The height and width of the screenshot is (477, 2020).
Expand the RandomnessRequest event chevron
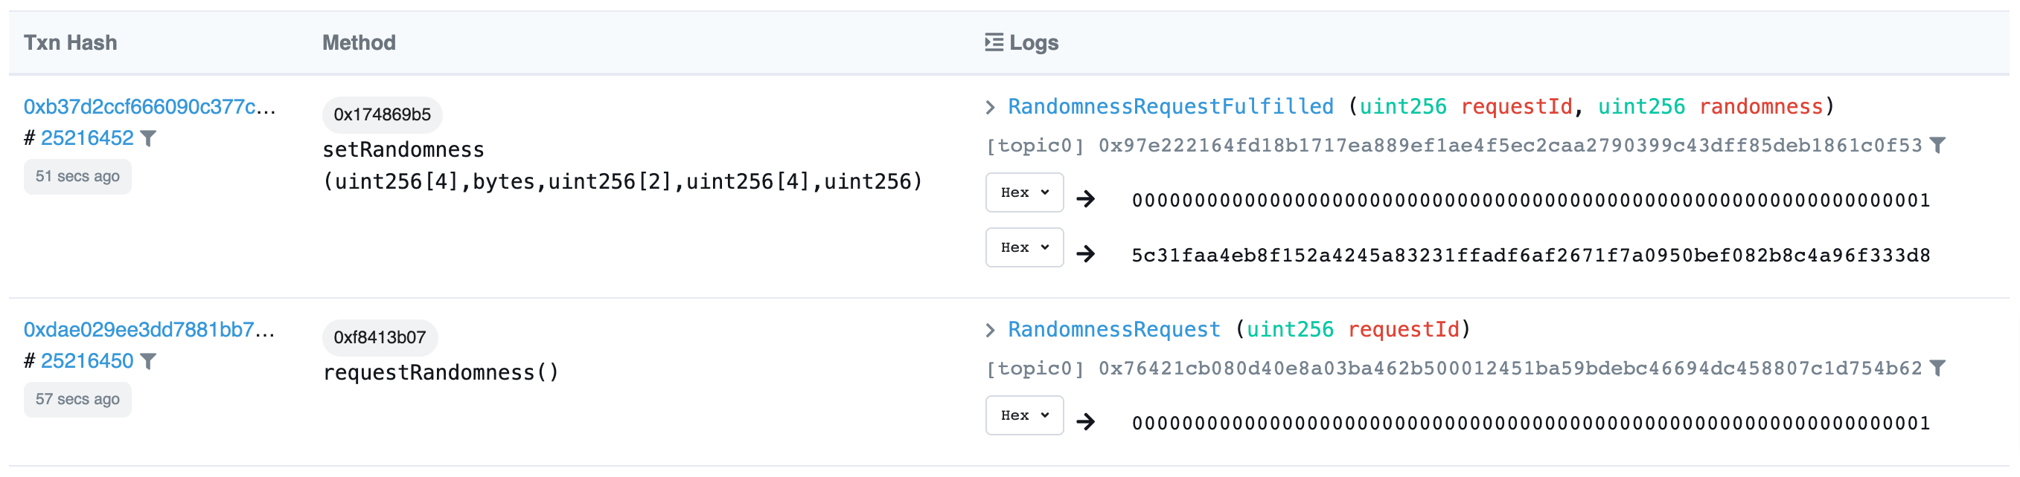coord(991,331)
